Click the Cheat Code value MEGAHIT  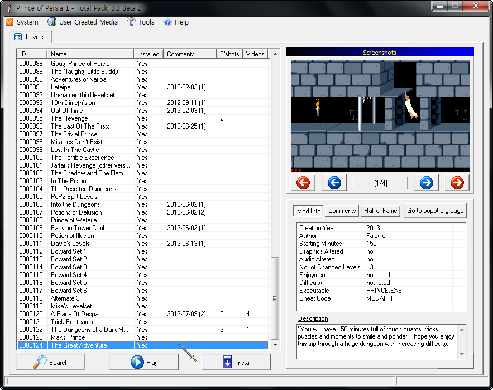(380, 298)
